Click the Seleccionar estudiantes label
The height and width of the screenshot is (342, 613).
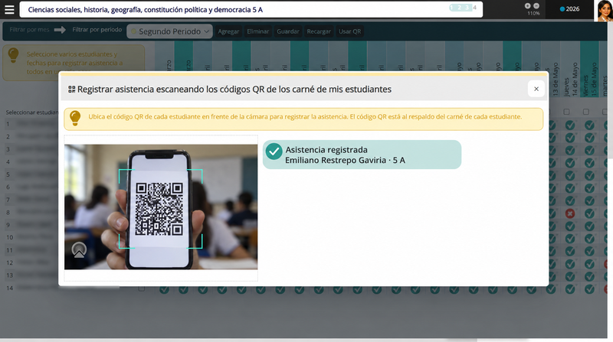[32, 112]
